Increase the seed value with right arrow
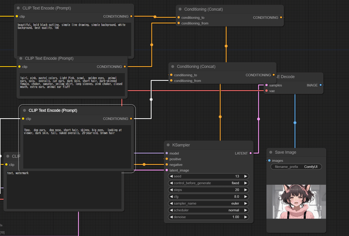The width and height of the screenshot is (349, 236). [x=246, y=176]
